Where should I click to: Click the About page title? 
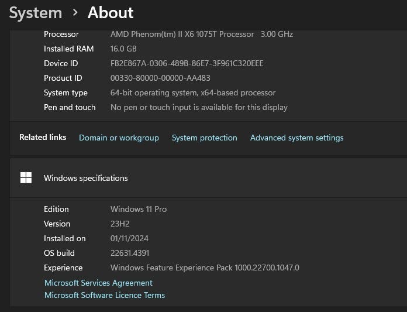tap(111, 12)
